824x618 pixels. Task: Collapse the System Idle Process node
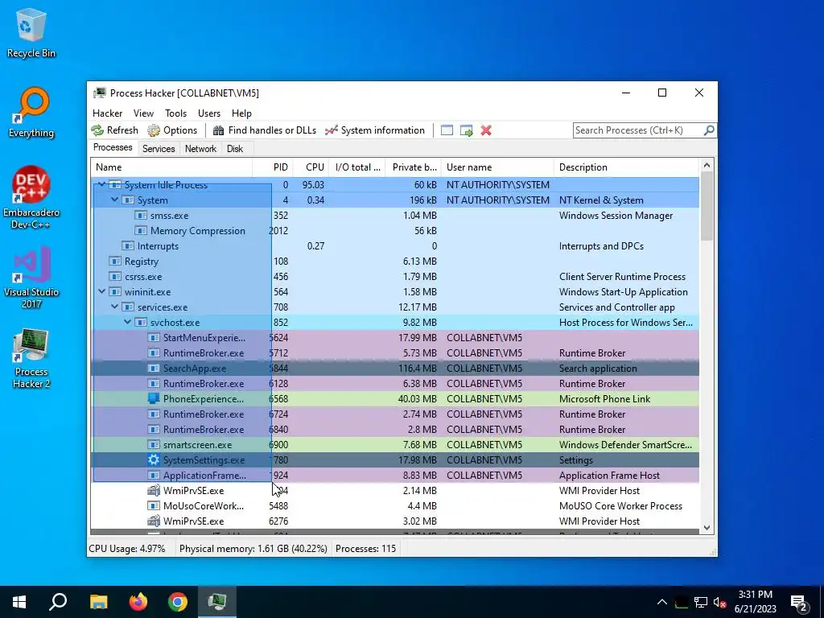(x=102, y=184)
